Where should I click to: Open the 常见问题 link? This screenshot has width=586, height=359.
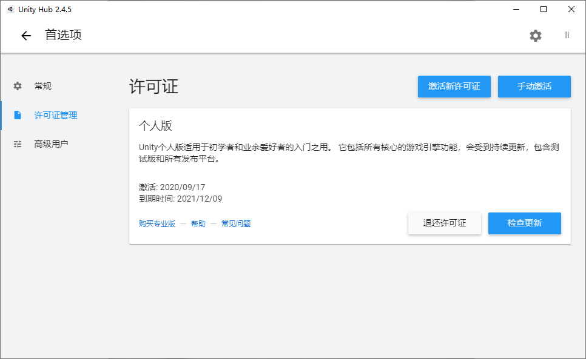(x=236, y=223)
